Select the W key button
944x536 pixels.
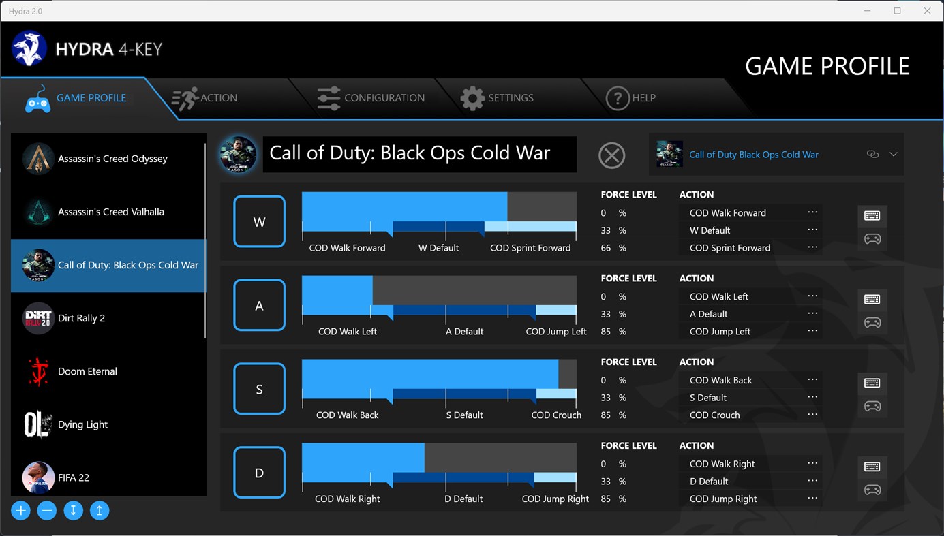(259, 221)
